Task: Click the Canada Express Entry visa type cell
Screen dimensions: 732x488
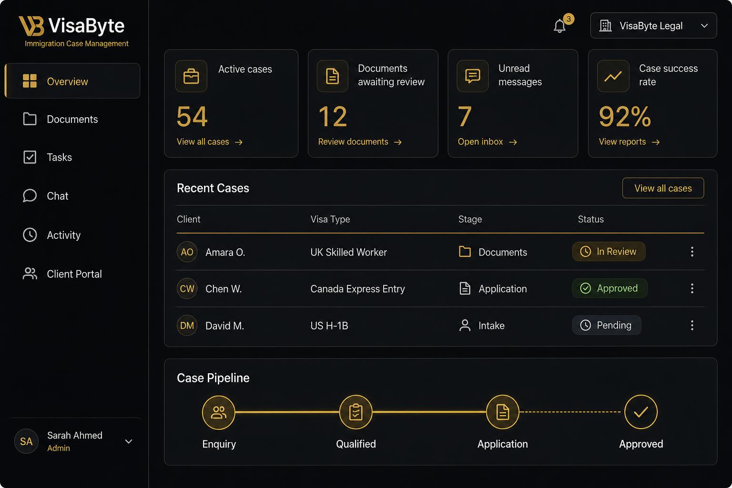Action: [358, 289]
